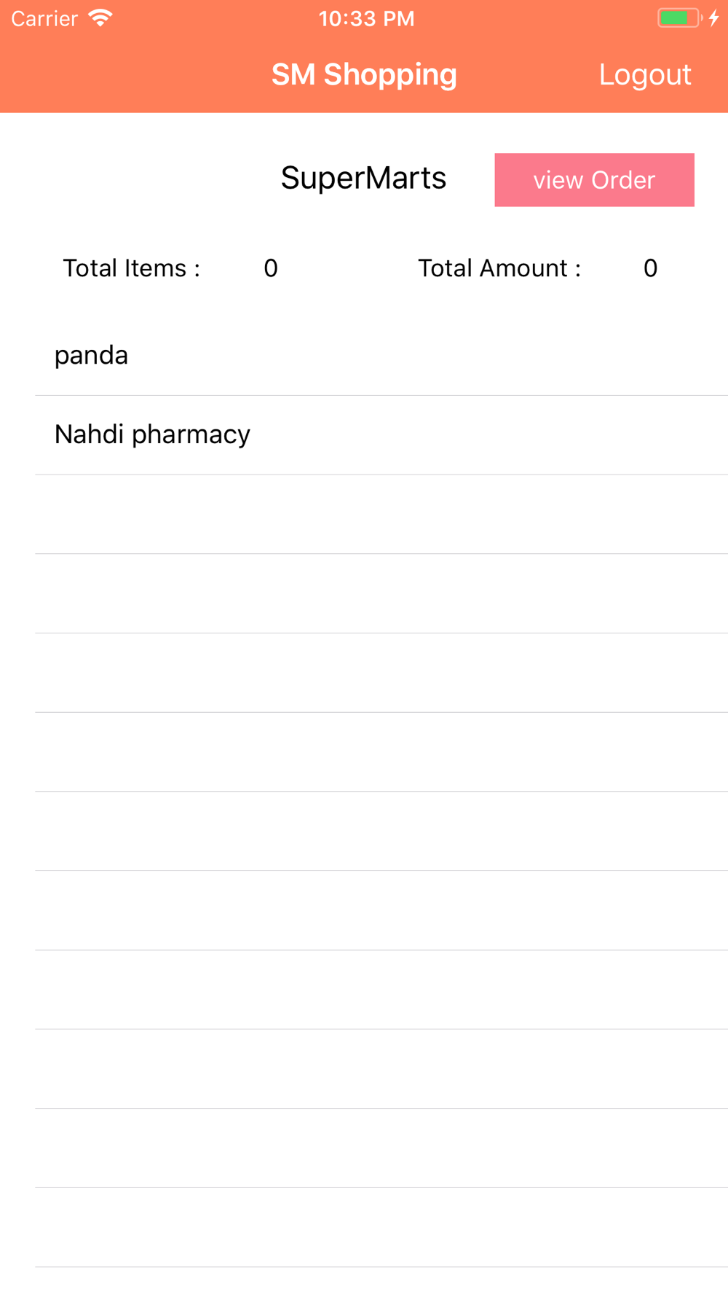Tap the second empty row under Nahdi pharmacy
The width and height of the screenshot is (728, 1296).
click(x=364, y=593)
